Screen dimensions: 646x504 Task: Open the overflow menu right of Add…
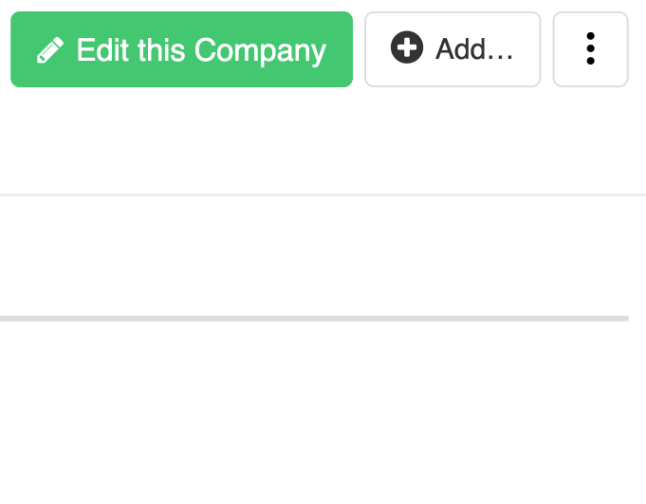(590, 49)
